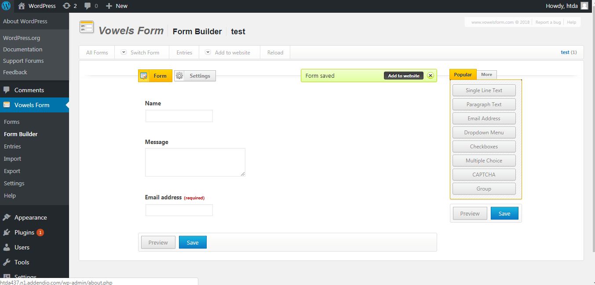Switch to the Popular elements tab
The image size is (595, 285).
463,75
